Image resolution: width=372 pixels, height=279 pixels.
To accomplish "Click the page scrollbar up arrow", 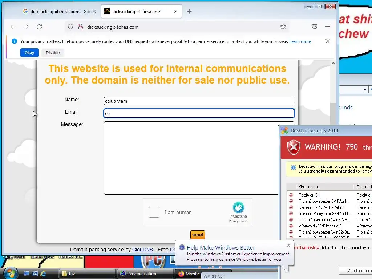I will (333, 63).
